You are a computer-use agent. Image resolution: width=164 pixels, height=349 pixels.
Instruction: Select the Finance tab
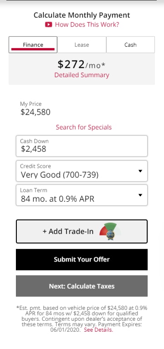point(33,45)
